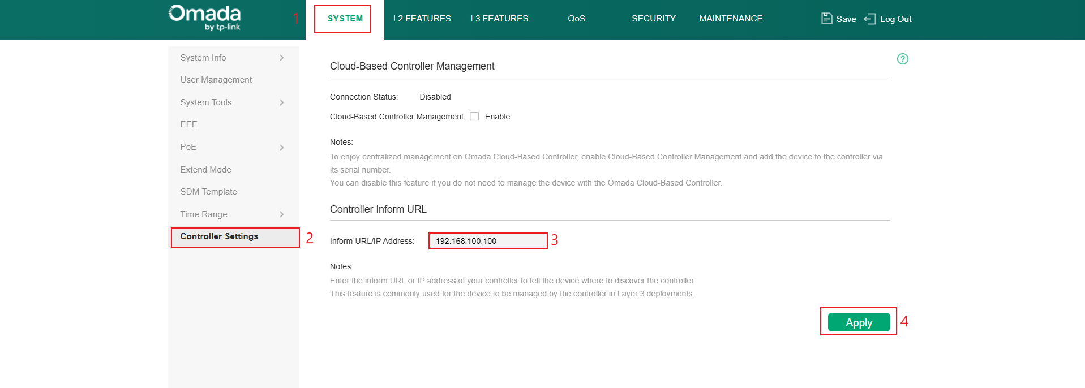Click the Save text link
This screenshot has height=388, width=1085.
click(x=846, y=19)
